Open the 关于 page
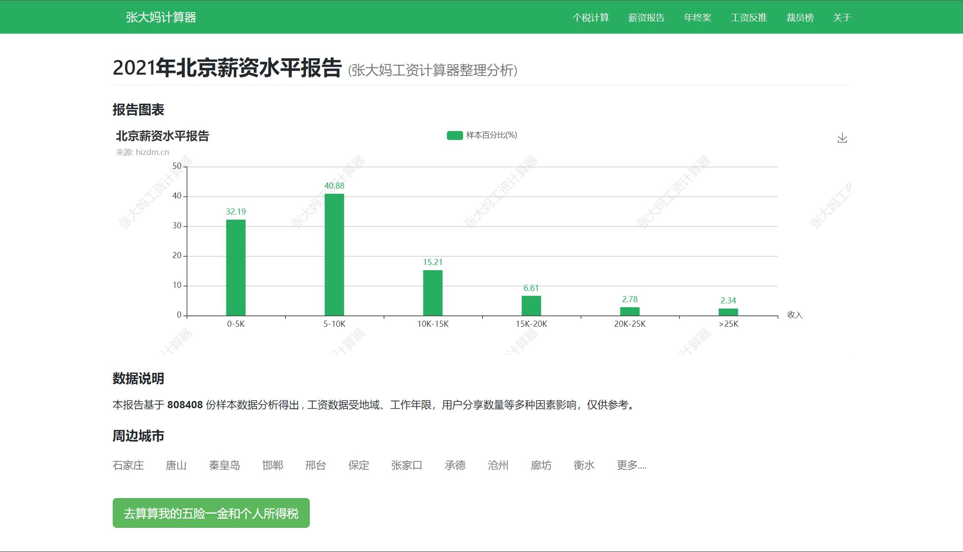This screenshot has width=963, height=552. [x=841, y=18]
